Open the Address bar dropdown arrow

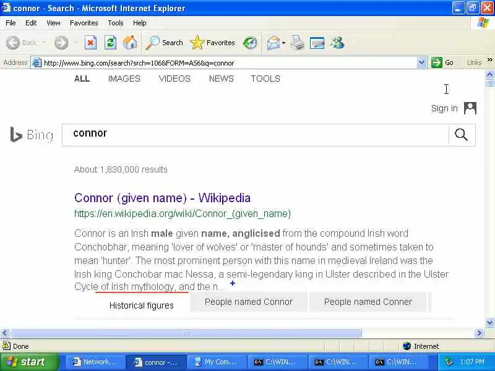(x=421, y=62)
